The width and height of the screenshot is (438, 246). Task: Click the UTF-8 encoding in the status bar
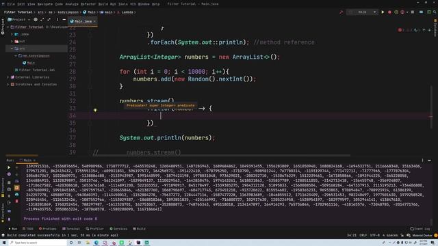point(374,235)
